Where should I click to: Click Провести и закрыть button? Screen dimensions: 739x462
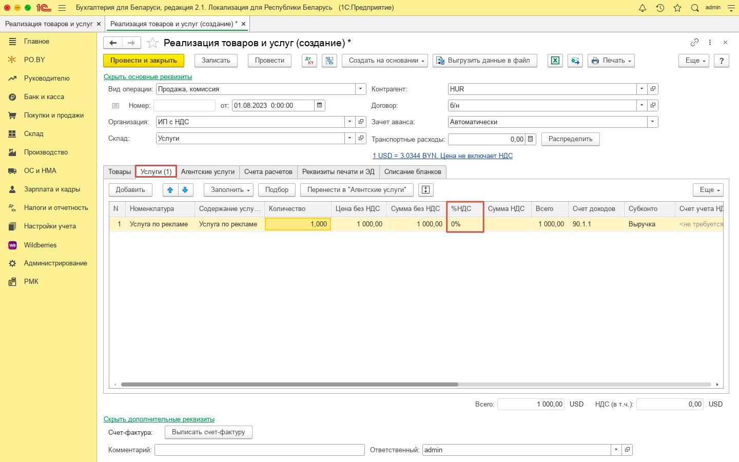pyautogui.click(x=144, y=61)
